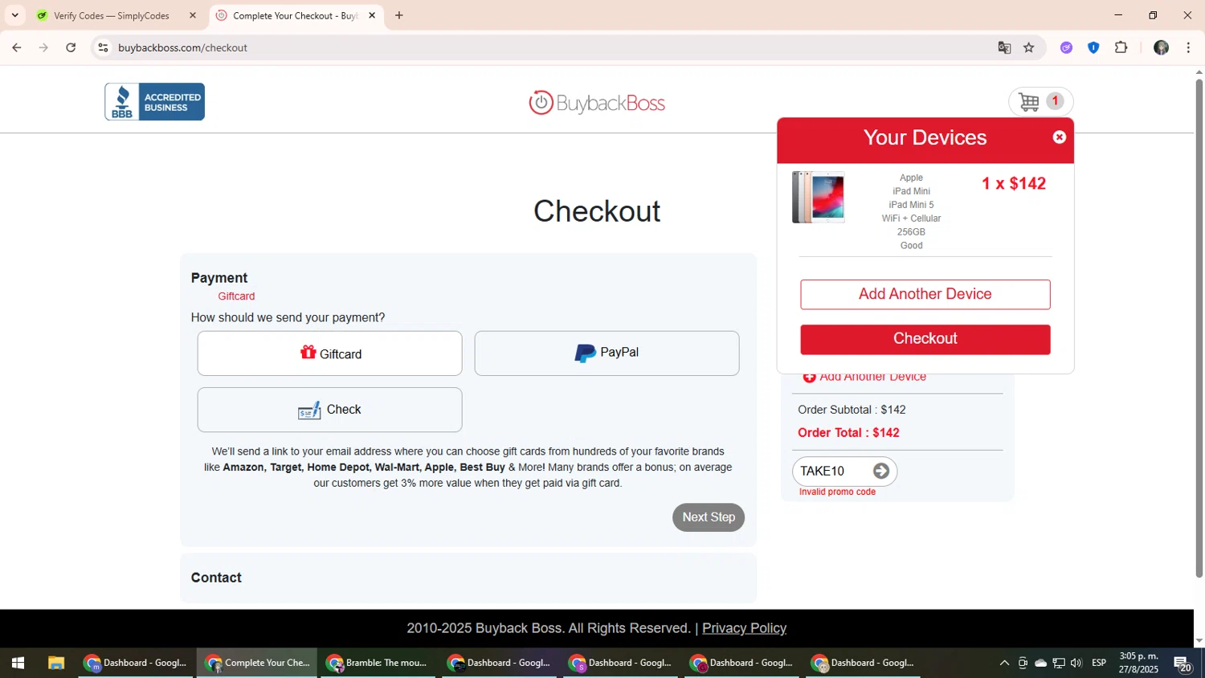Click the red Giftcard label under Payment
This screenshot has width=1205, height=678.
coord(236,296)
